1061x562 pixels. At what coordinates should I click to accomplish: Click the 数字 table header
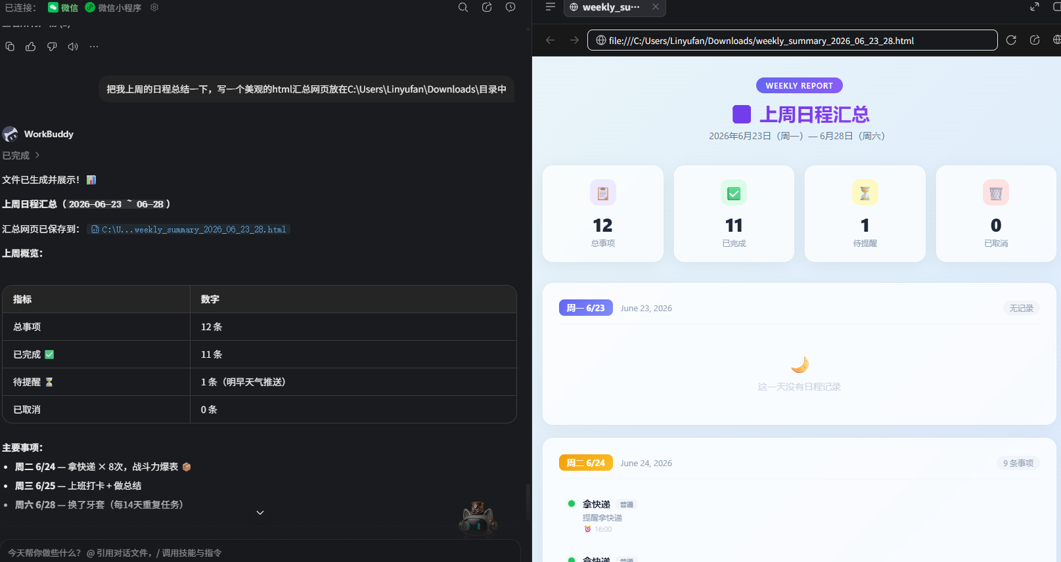[210, 299]
